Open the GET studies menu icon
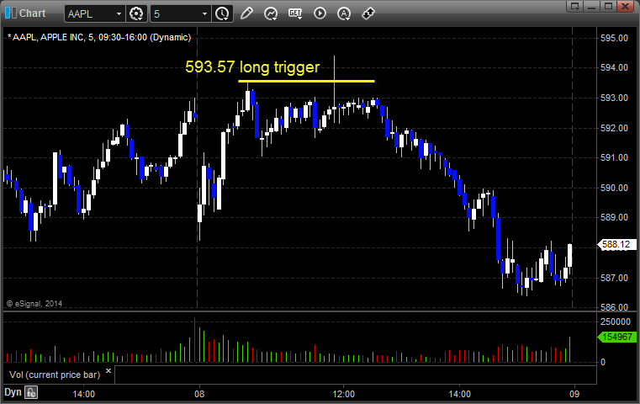Viewport: 640px width, 404px height. [x=295, y=13]
